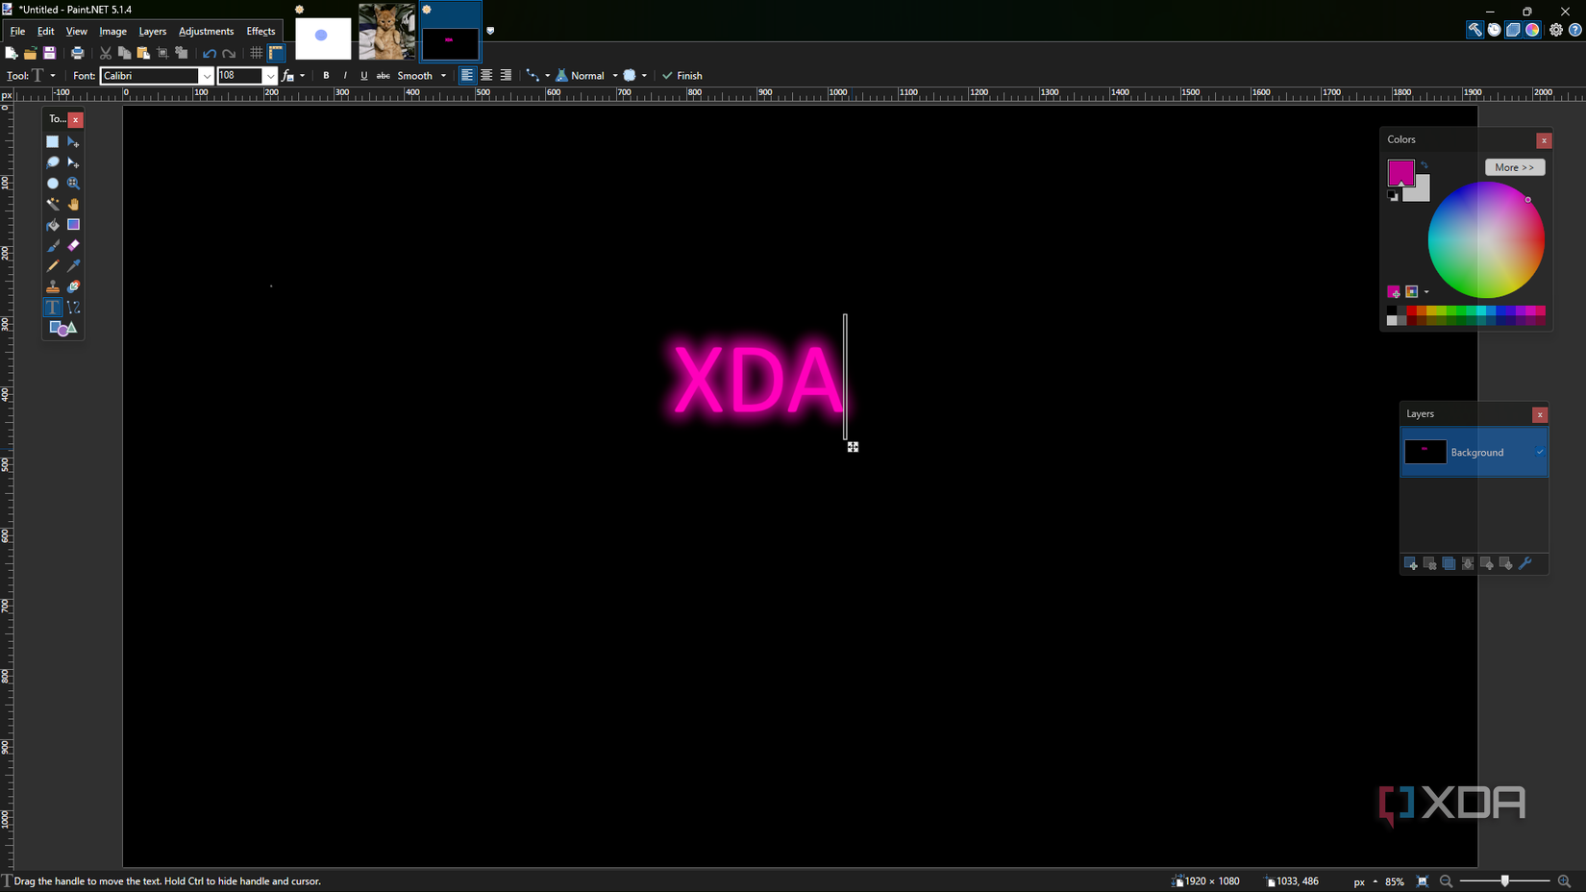Viewport: 1586px width, 892px height.
Task: Open the Effects menu
Action: tap(260, 31)
